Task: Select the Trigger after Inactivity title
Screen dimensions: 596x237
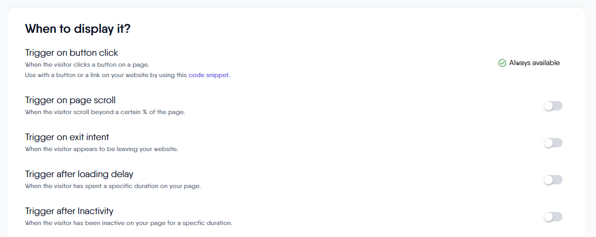Action: click(69, 211)
